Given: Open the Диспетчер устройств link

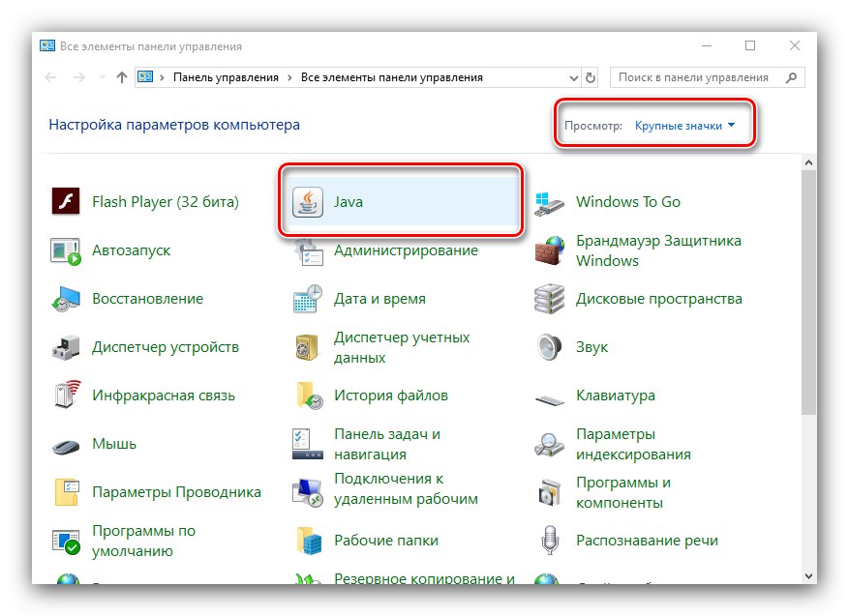Looking at the screenshot, I should [166, 346].
